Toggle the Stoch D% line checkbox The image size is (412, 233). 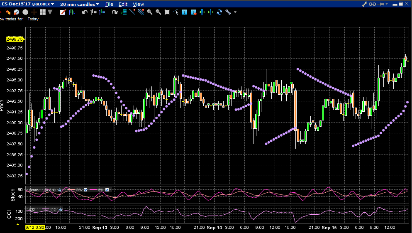85,190
